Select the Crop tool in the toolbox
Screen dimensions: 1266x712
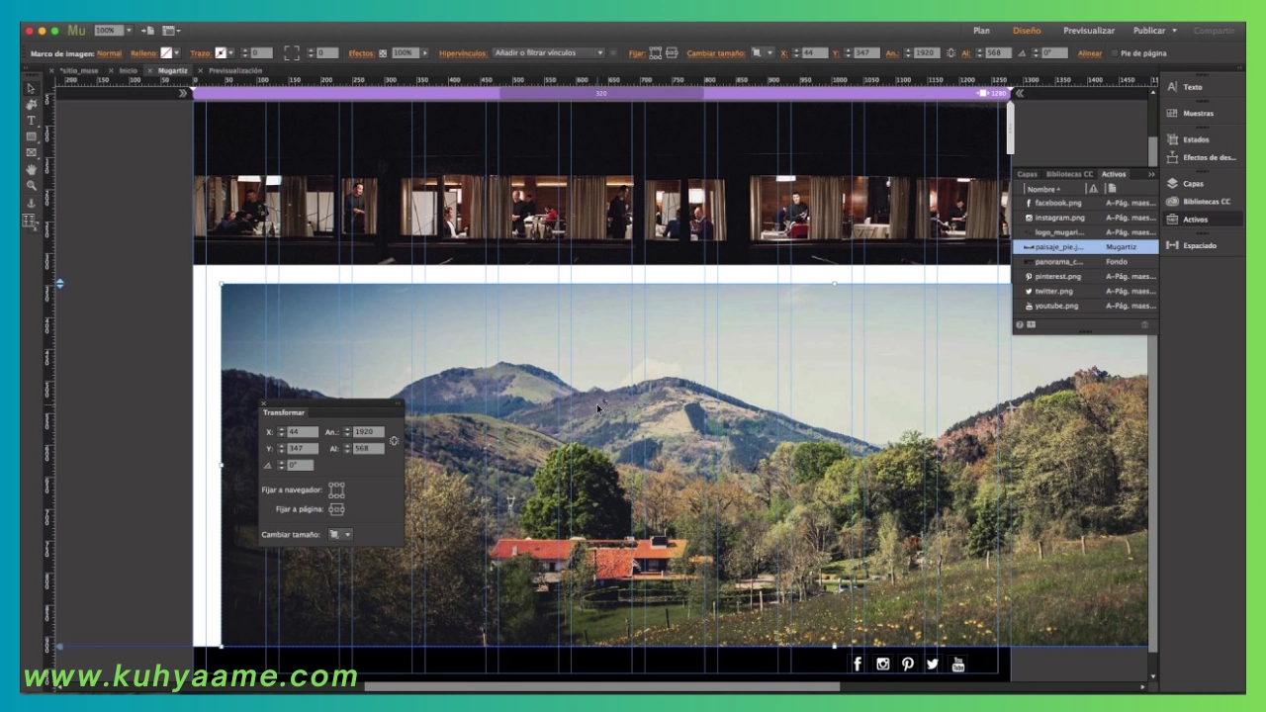[x=31, y=104]
